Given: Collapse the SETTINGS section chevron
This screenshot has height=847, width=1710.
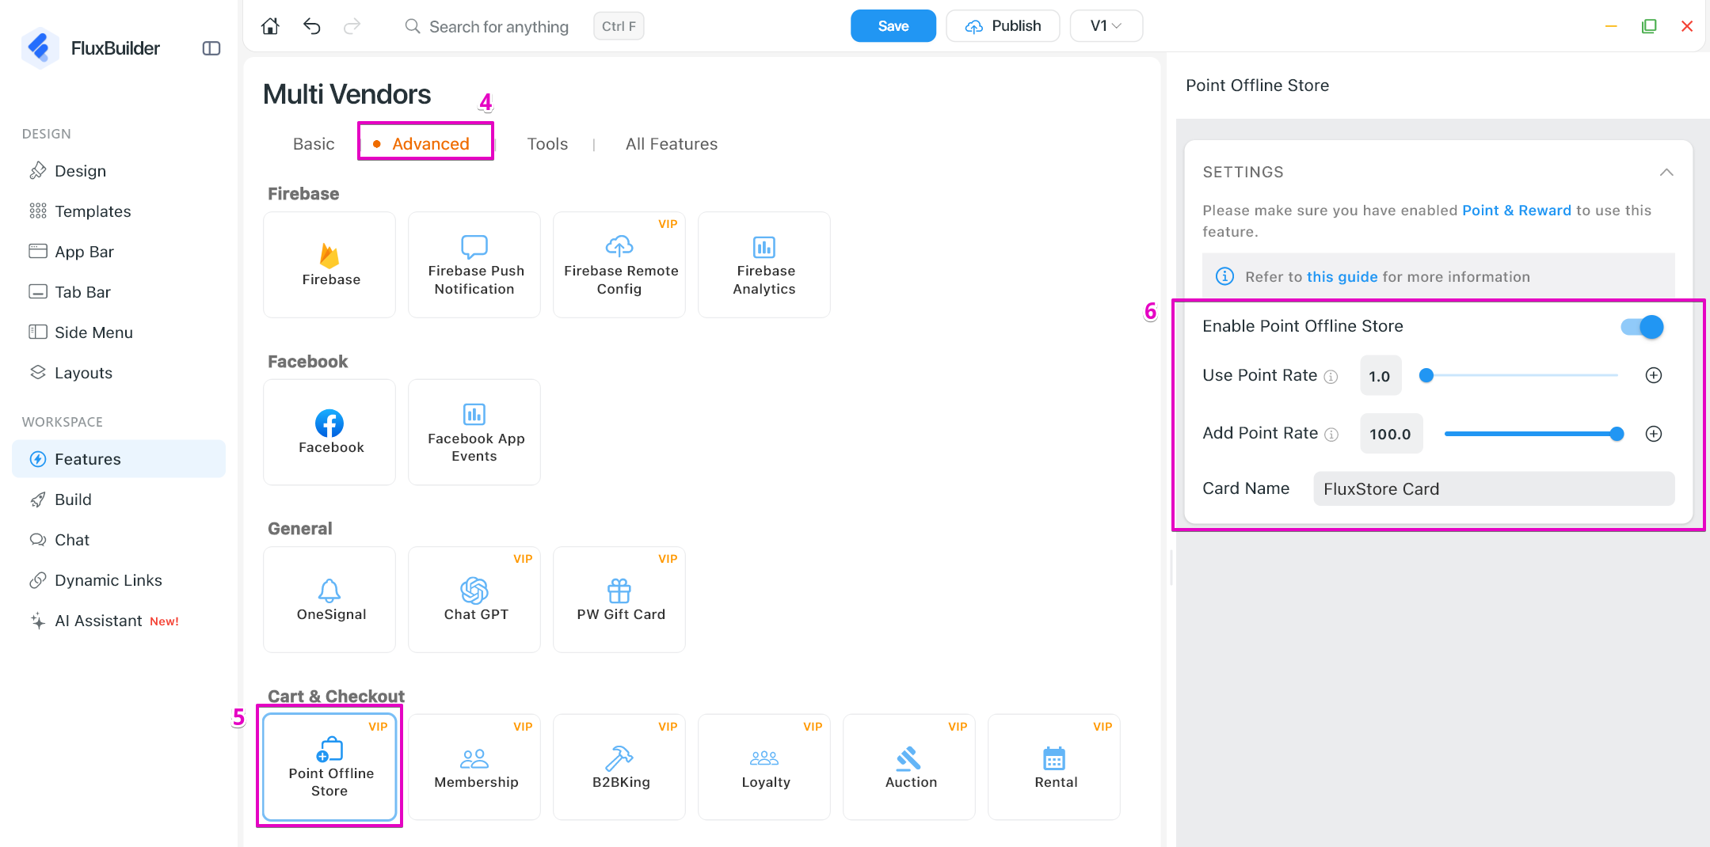Looking at the screenshot, I should click(x=1666, y=173).
